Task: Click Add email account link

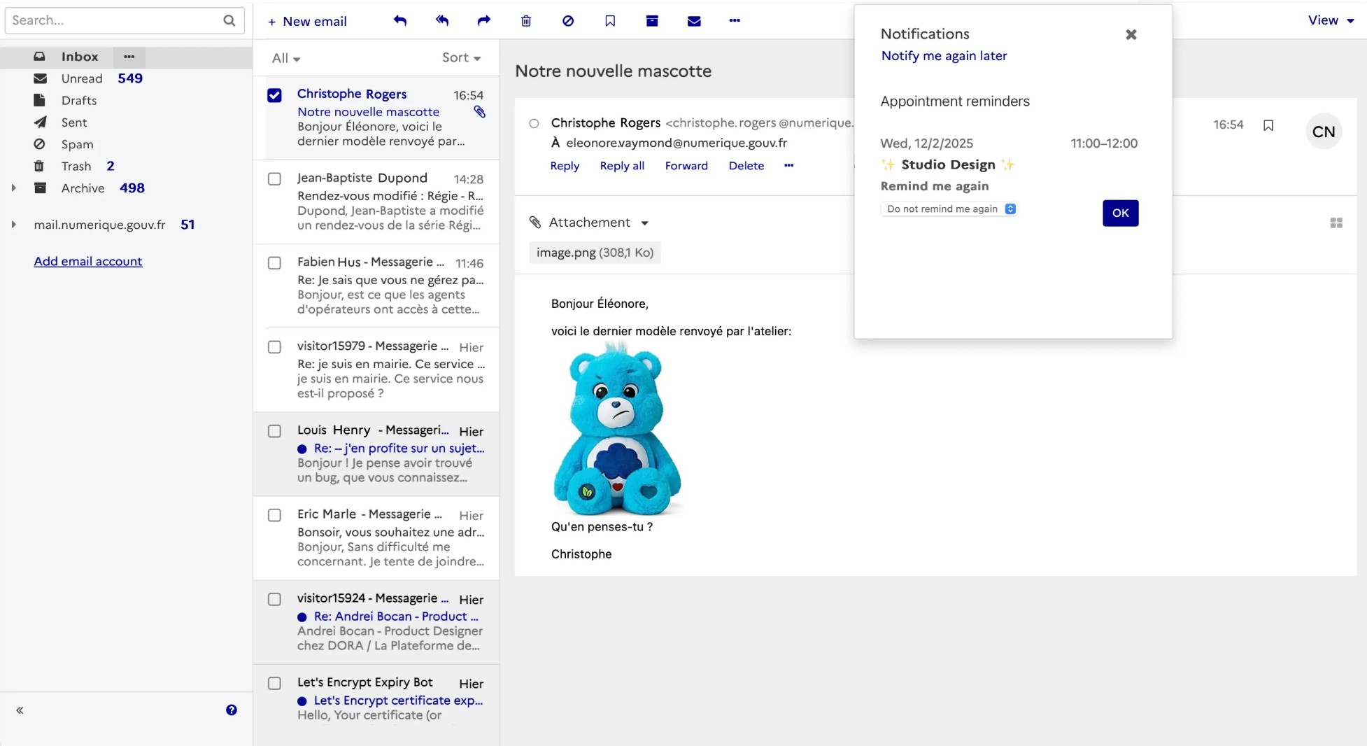Action: pyautogui.click(x=88, y=261)
